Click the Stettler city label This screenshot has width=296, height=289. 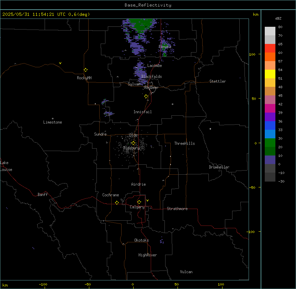pos(218,81)
